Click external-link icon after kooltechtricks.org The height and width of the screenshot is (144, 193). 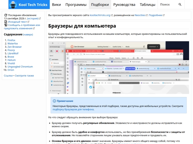(x=112, y=15)
